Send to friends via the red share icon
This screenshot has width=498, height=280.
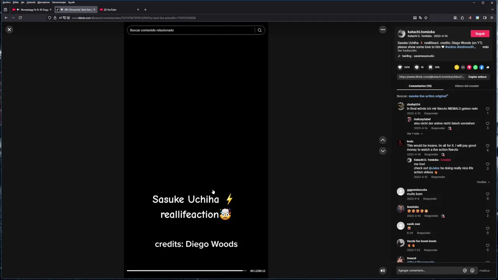469,67
